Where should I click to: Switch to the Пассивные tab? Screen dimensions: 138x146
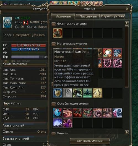[88, 16]
